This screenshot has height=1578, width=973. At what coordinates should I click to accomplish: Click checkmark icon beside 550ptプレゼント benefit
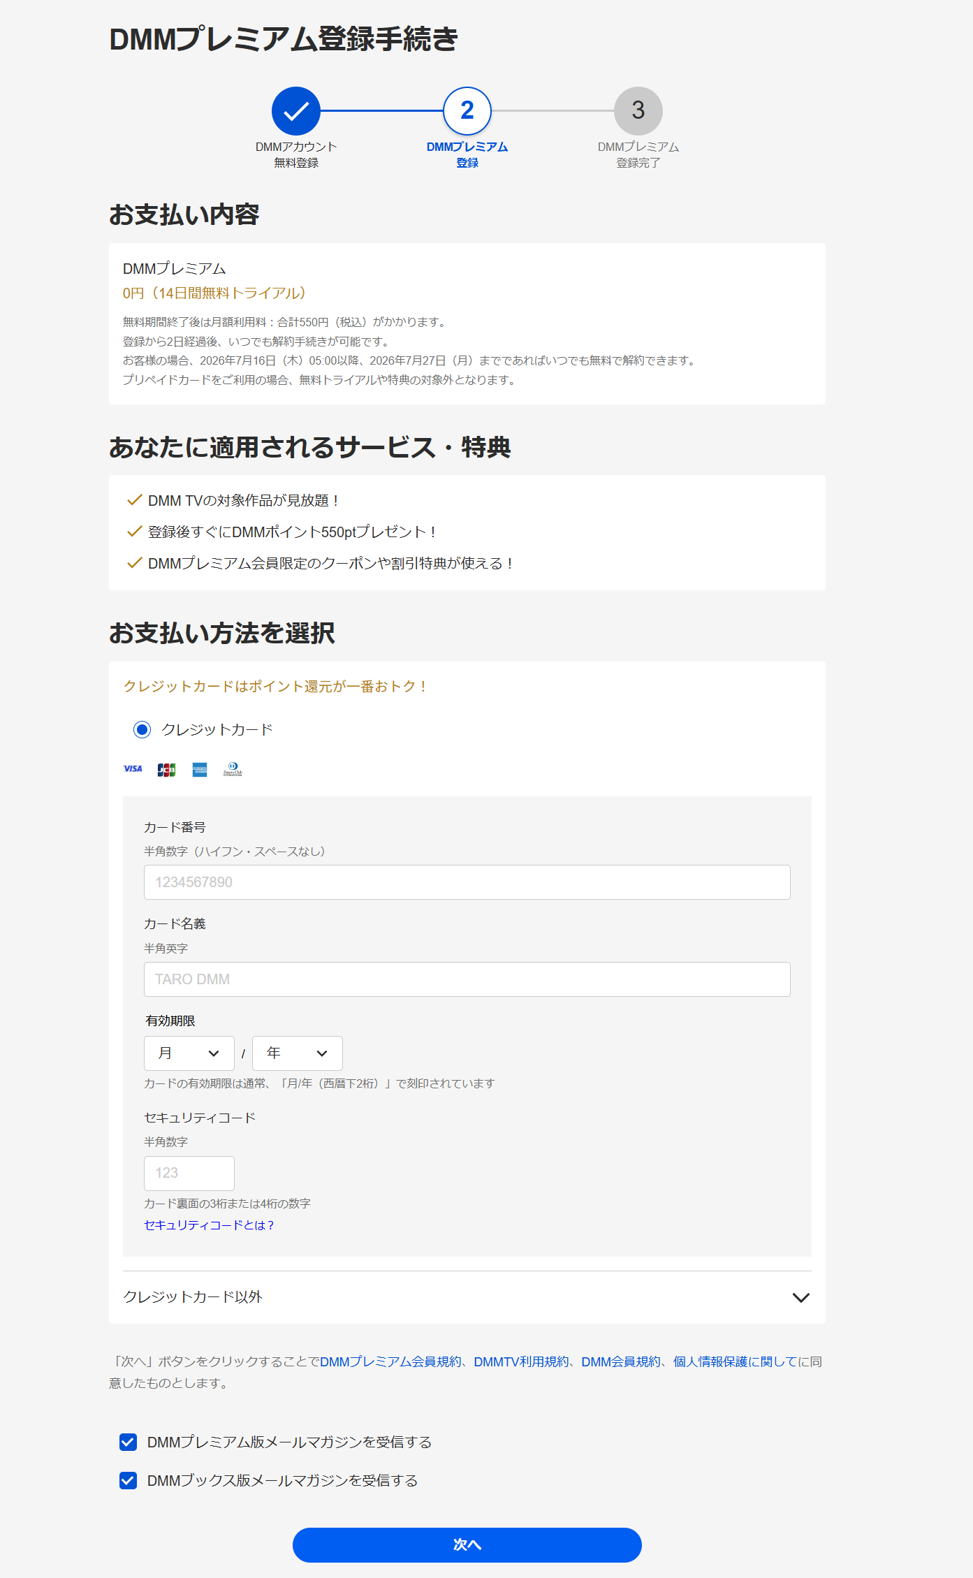[x=135, y=532]
